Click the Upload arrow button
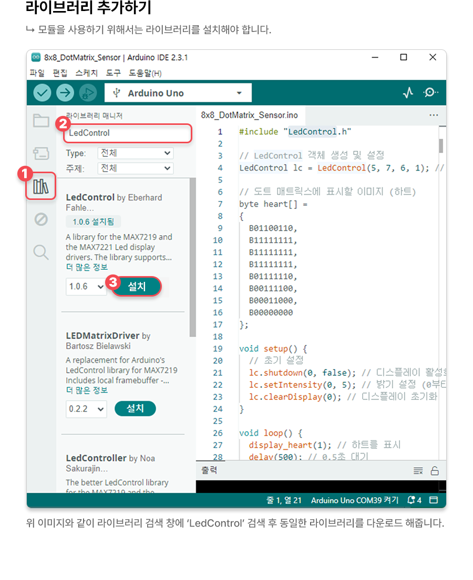The height and width of the screenshot is (580, 473). (65, 93)
